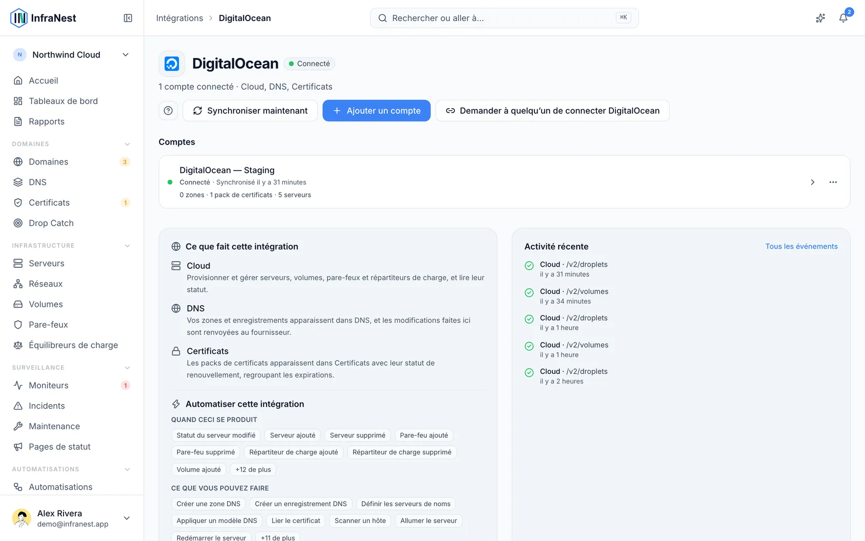Open Maintenance page

point(72,426)
